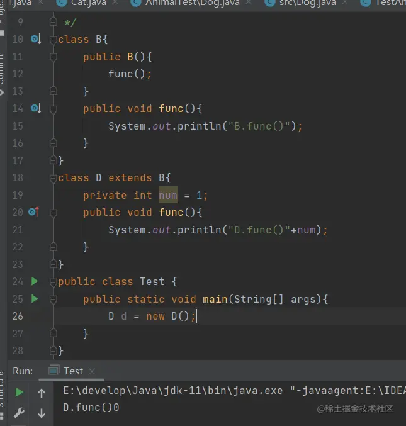Close the src\Dog.java tab
Image resolution: width=406 pixels, height=426 pixels.
pyautogui.click(x=344, y=3)
